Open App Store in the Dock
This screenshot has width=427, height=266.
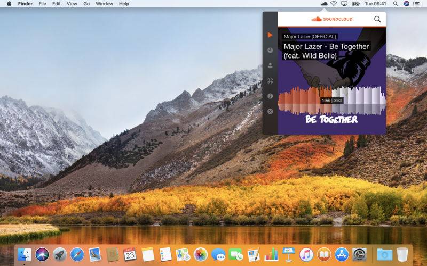click(342, 255)
